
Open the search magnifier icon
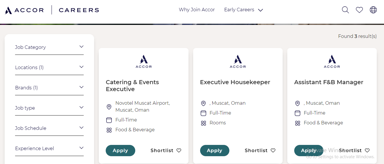click(345, 10)
